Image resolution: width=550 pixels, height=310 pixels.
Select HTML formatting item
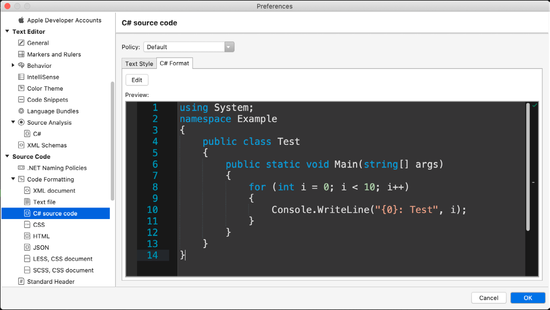[41, 236]
